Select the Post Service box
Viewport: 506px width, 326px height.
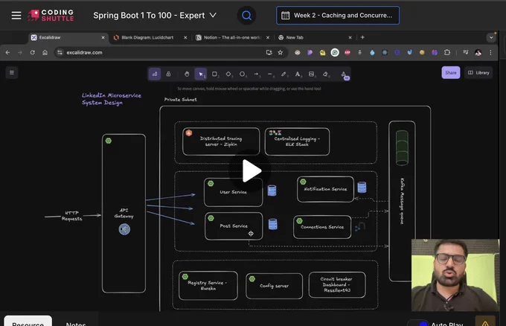234,226
